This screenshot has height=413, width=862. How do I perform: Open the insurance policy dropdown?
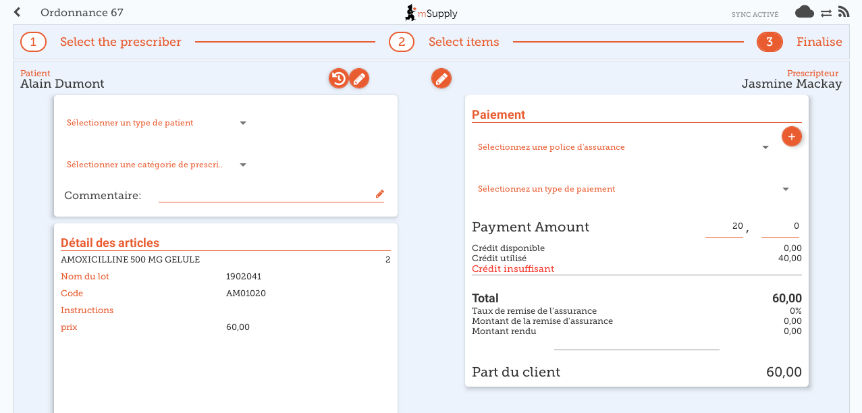[765, 147]
